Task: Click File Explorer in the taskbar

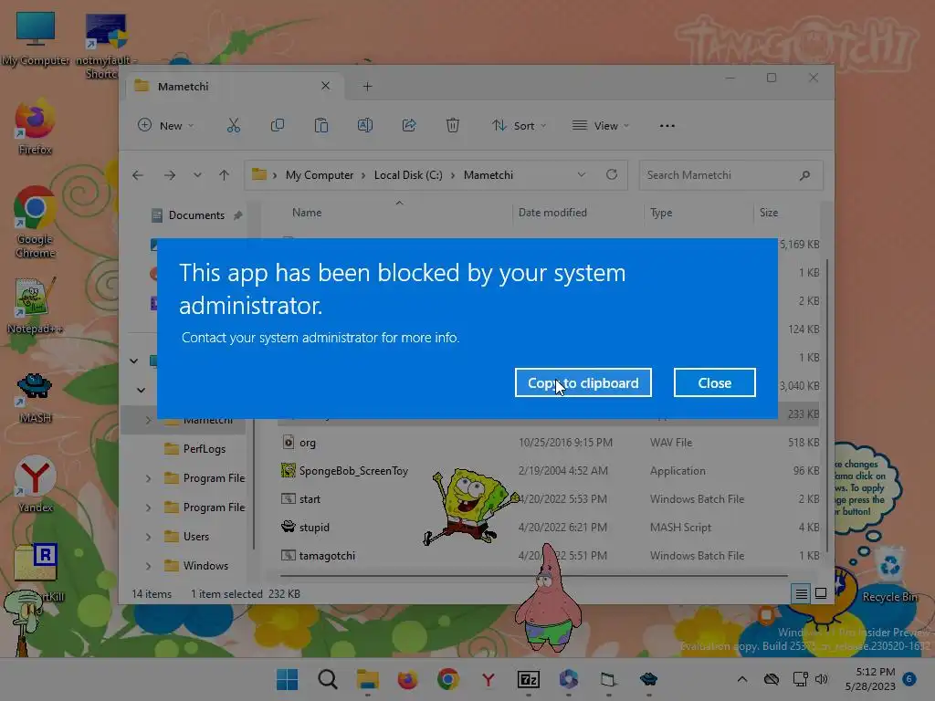Action: click(x=367, y=679)
